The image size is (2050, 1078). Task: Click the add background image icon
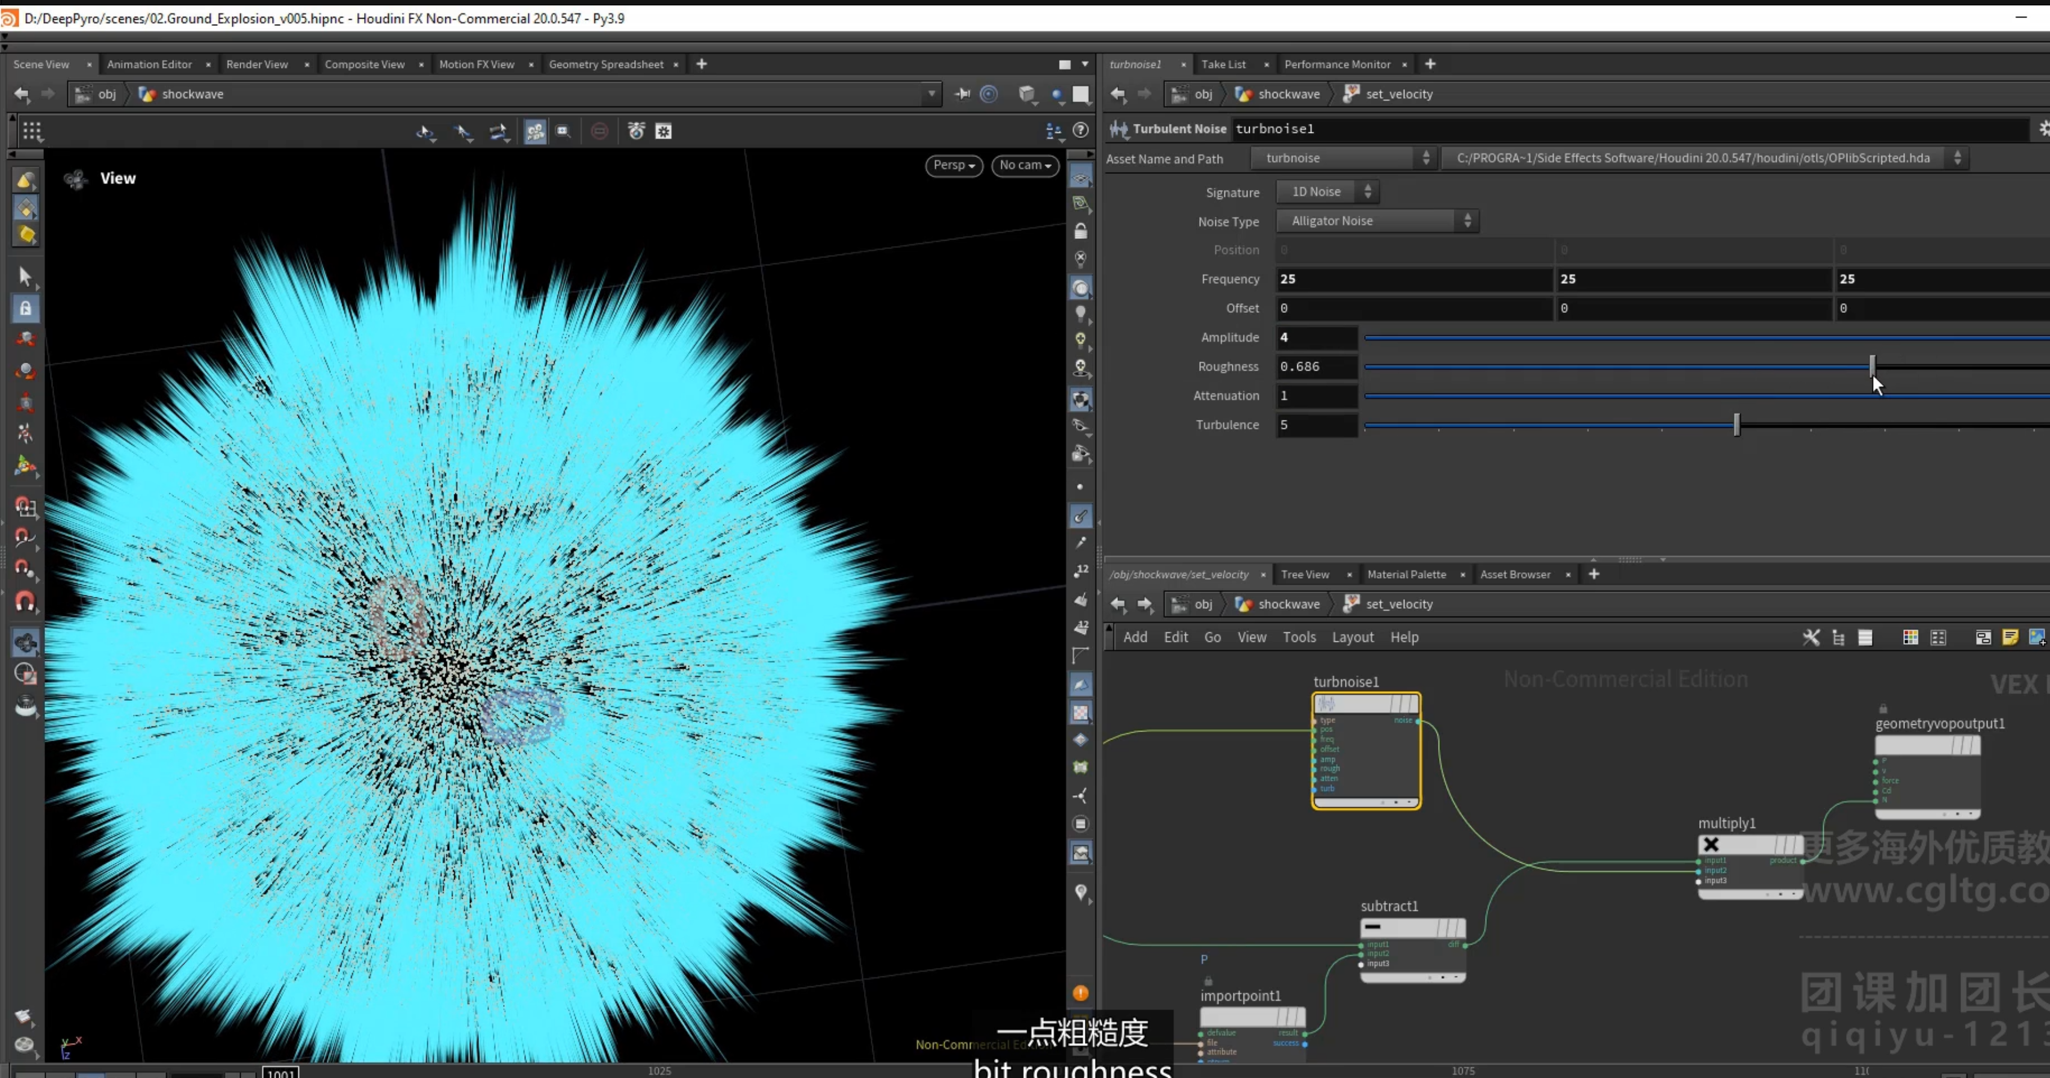pos(2037,637)
